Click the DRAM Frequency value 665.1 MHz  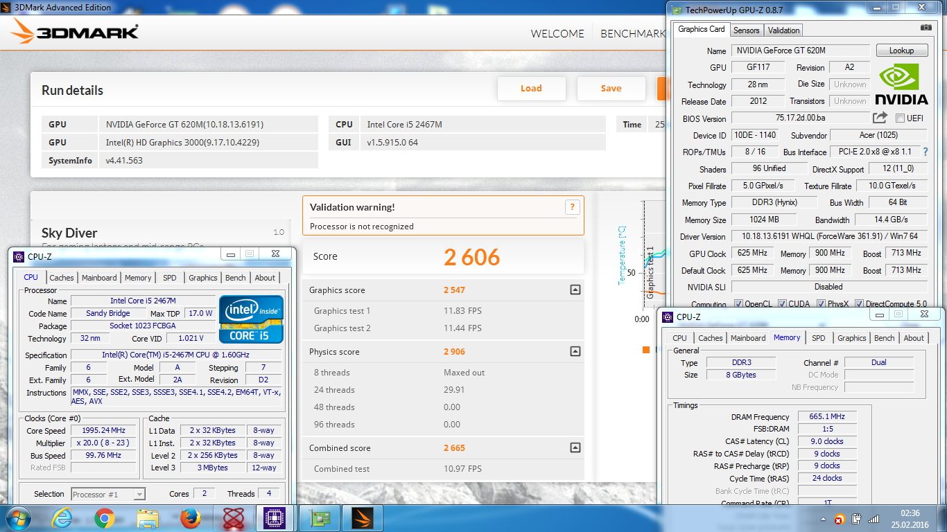(x=827, y=417)
